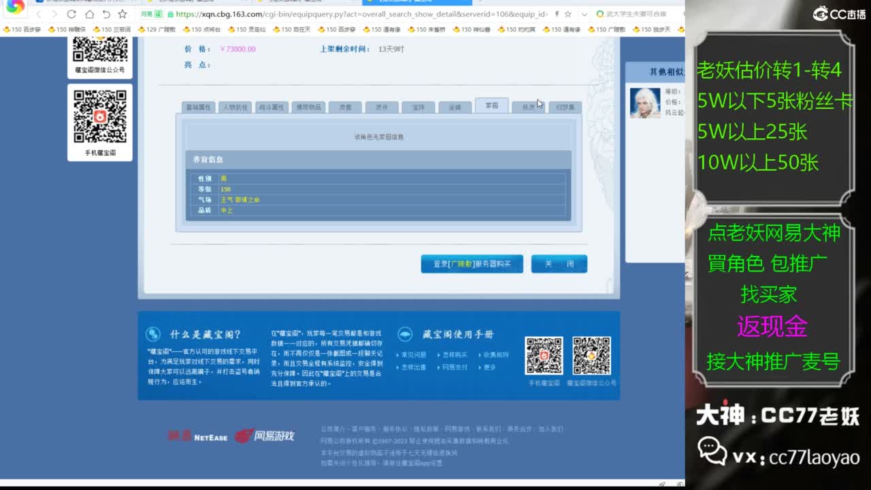The width and height of the screenshot is (871, 490).
Task: Click the handbook icon beside 藏宝阁使用手册
Action: pyautogui.click(x=406, y=334)
